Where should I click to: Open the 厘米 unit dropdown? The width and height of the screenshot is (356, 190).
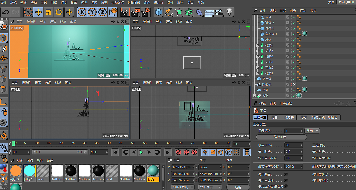tap(312, 131)
